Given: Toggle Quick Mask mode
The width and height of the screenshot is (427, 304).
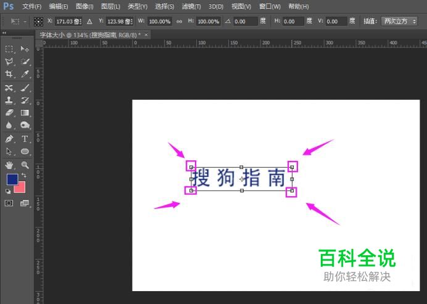Looking at the screenshot, I should tap(9, 203).
